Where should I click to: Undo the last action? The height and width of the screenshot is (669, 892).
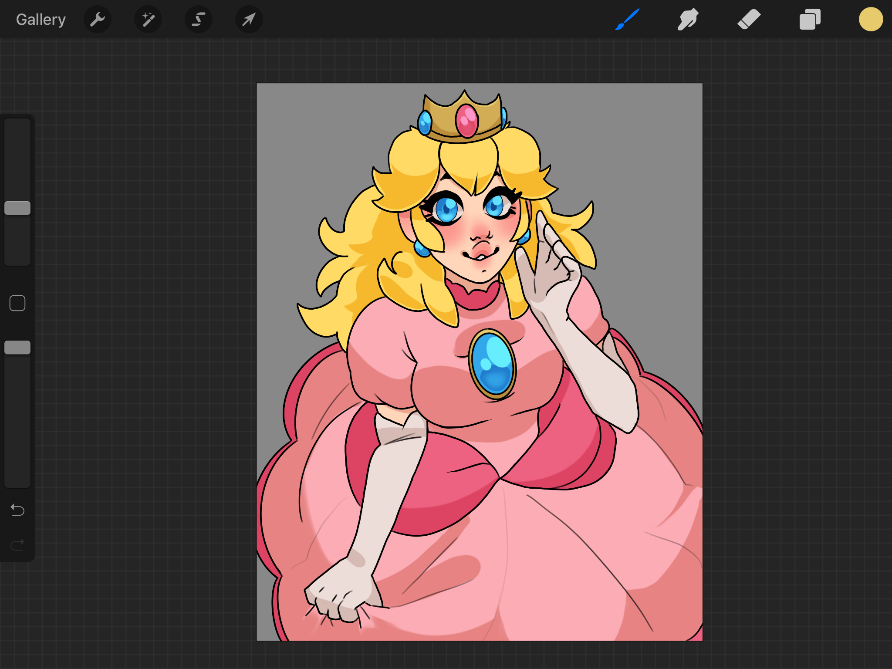tap(17, 510)
